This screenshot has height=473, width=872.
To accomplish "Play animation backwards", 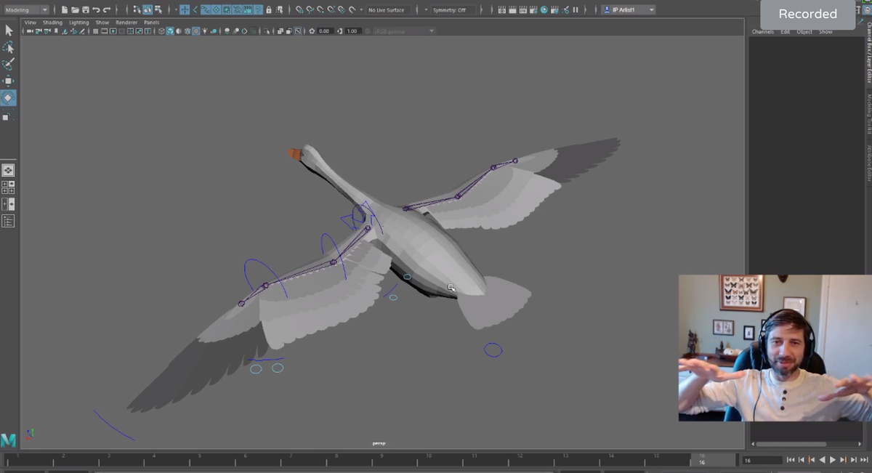I will (x=822, y=460).
